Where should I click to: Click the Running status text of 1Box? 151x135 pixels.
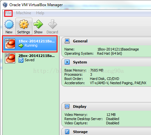(x=31, y=45)
